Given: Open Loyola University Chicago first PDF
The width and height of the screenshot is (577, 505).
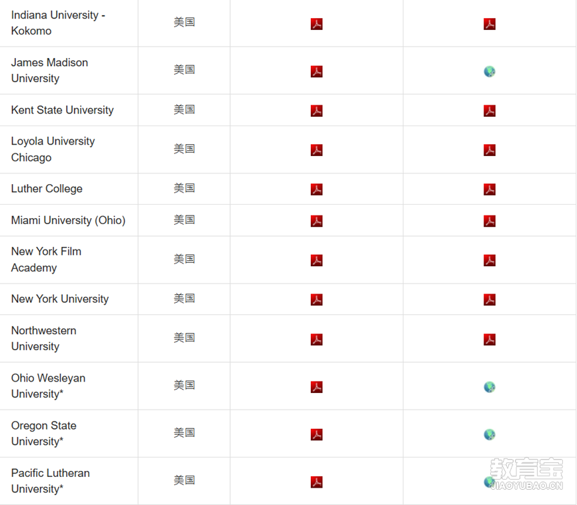Looking at the screenshot, I should [317, 150].
